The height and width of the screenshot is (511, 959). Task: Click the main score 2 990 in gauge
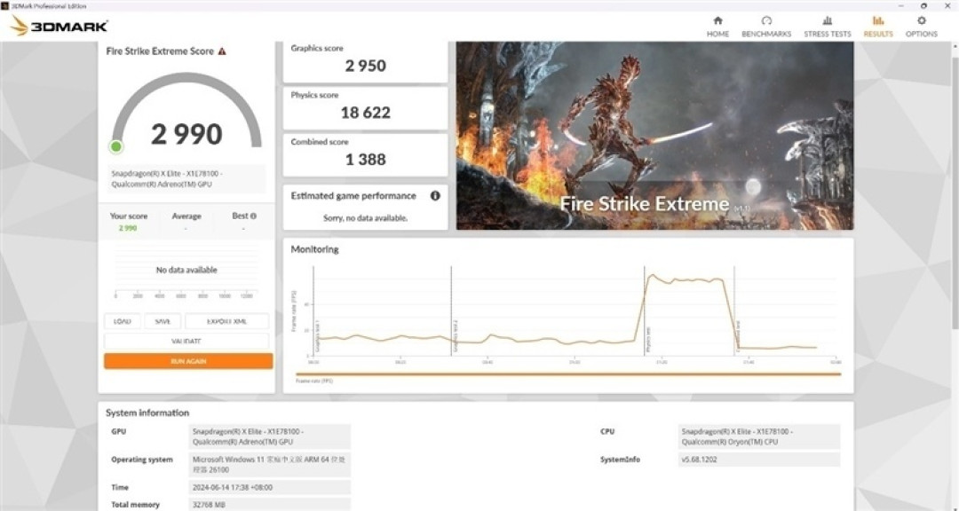186,135
